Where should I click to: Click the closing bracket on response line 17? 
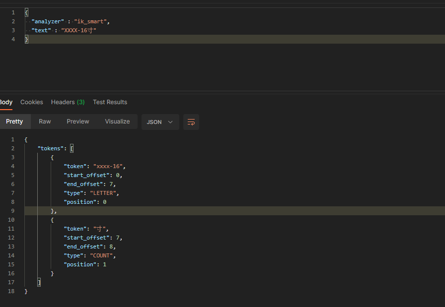click(x=39, y=282)
